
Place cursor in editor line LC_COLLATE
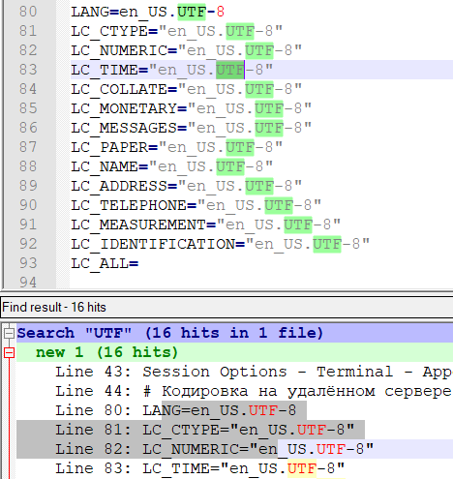point(187,89)
